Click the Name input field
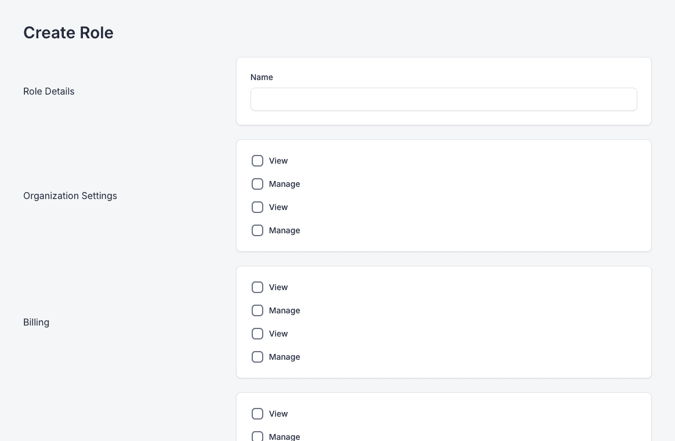 [x=444, y=99]
